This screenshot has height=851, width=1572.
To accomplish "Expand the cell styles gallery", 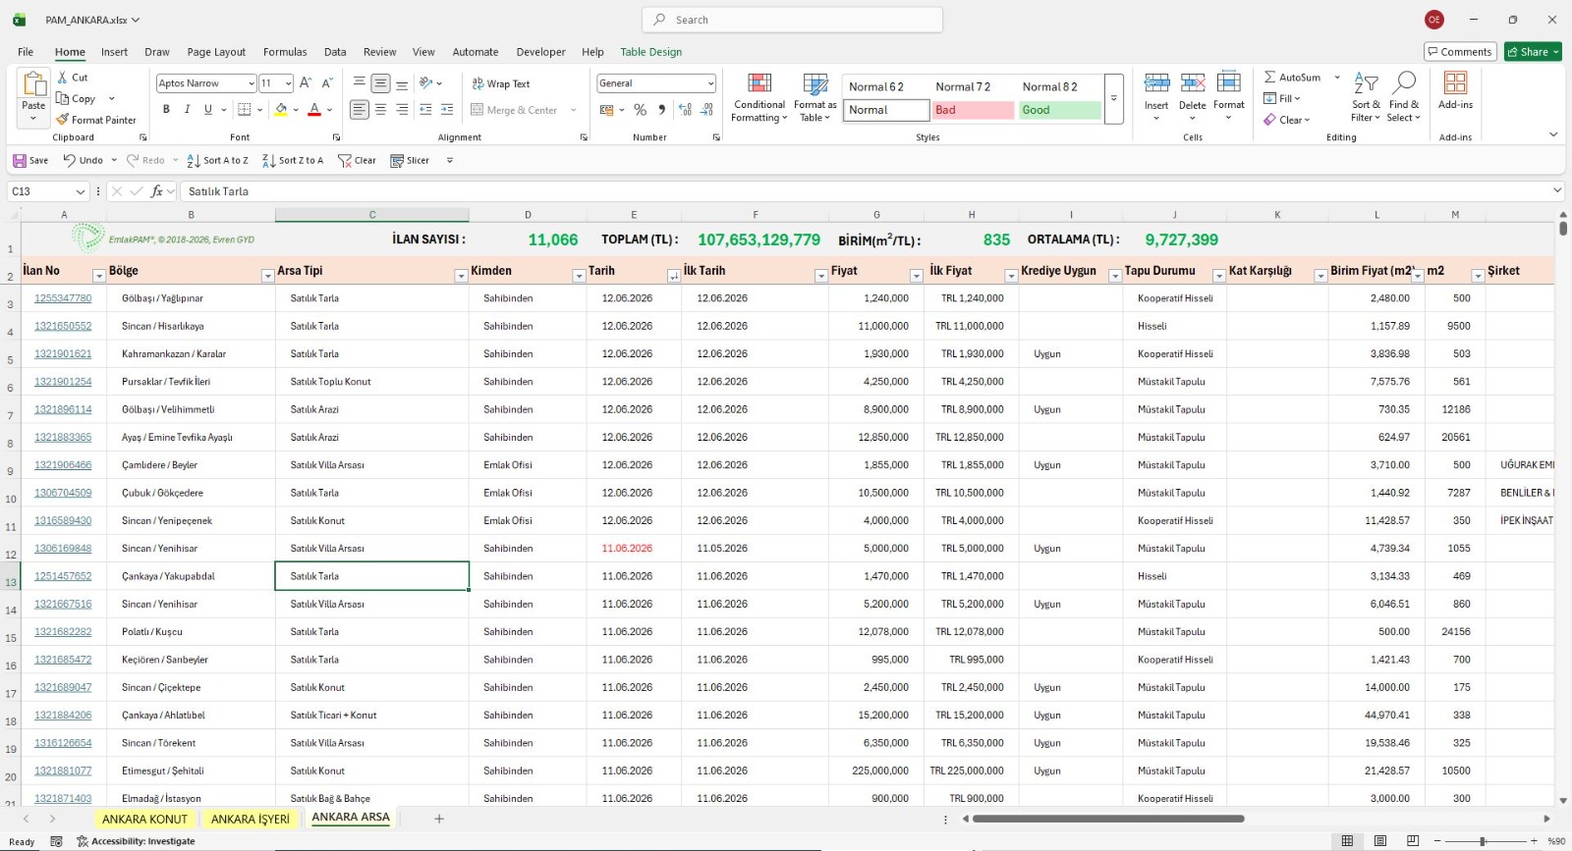I will pyautogui.click(x=1113, y=98).
